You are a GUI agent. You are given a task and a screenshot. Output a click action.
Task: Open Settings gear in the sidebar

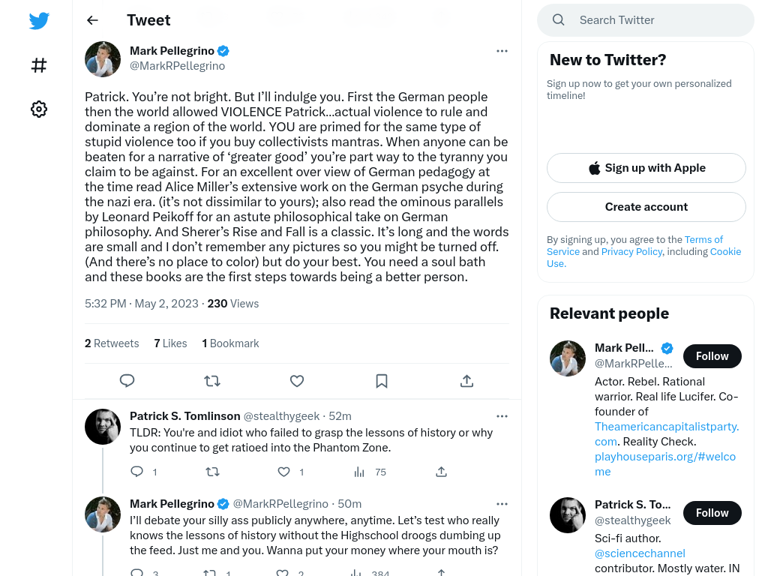click(39, 109)
